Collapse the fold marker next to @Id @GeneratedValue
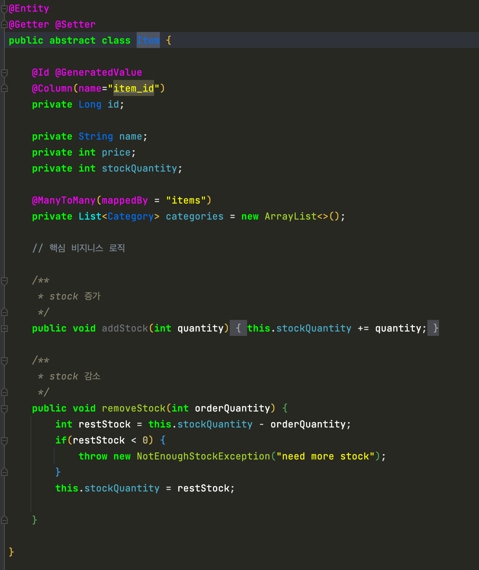The height and width of the screenshot is (570, 479). click(4, 73)
